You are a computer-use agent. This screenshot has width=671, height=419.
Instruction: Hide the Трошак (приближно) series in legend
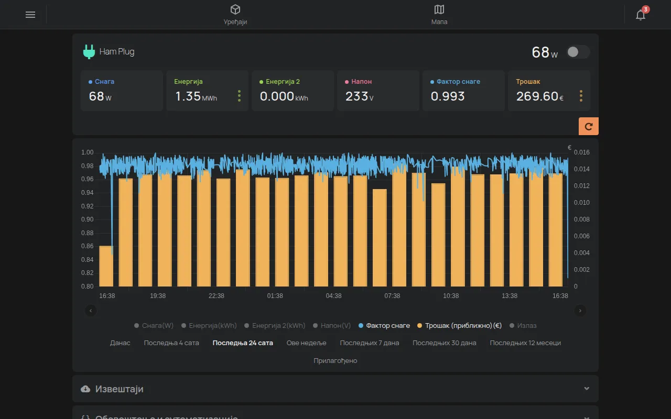pyautogui.click(x=459, y=325)
